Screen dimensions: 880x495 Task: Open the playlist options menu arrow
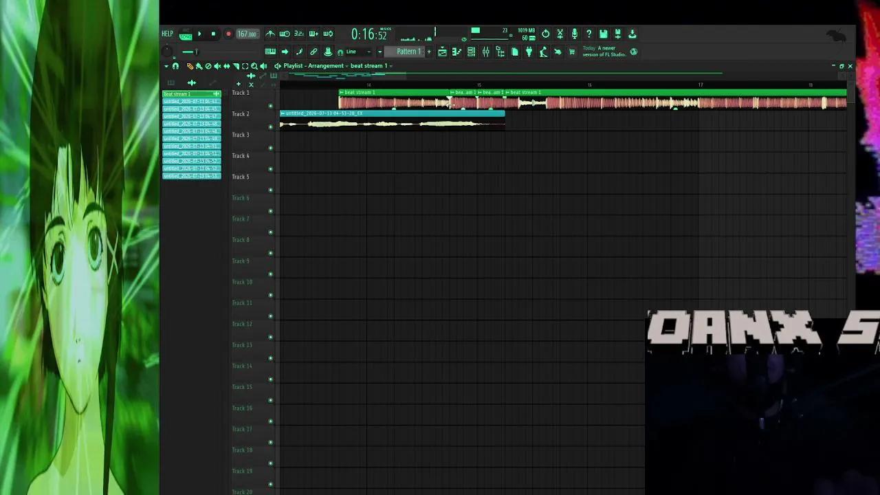tap(166, 66)
